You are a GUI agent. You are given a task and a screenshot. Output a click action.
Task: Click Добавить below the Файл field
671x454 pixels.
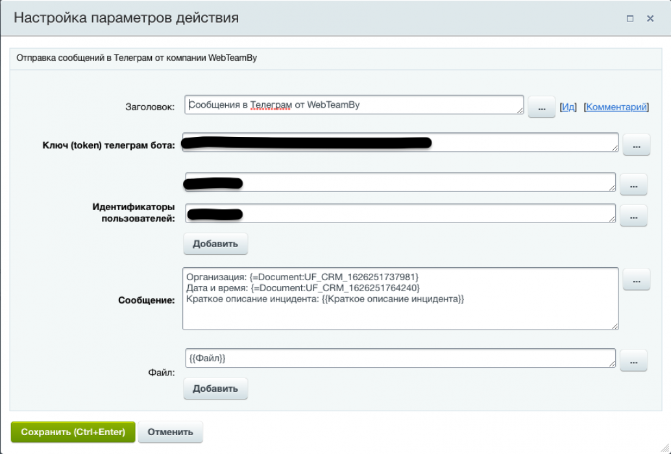tap(215, 388)
